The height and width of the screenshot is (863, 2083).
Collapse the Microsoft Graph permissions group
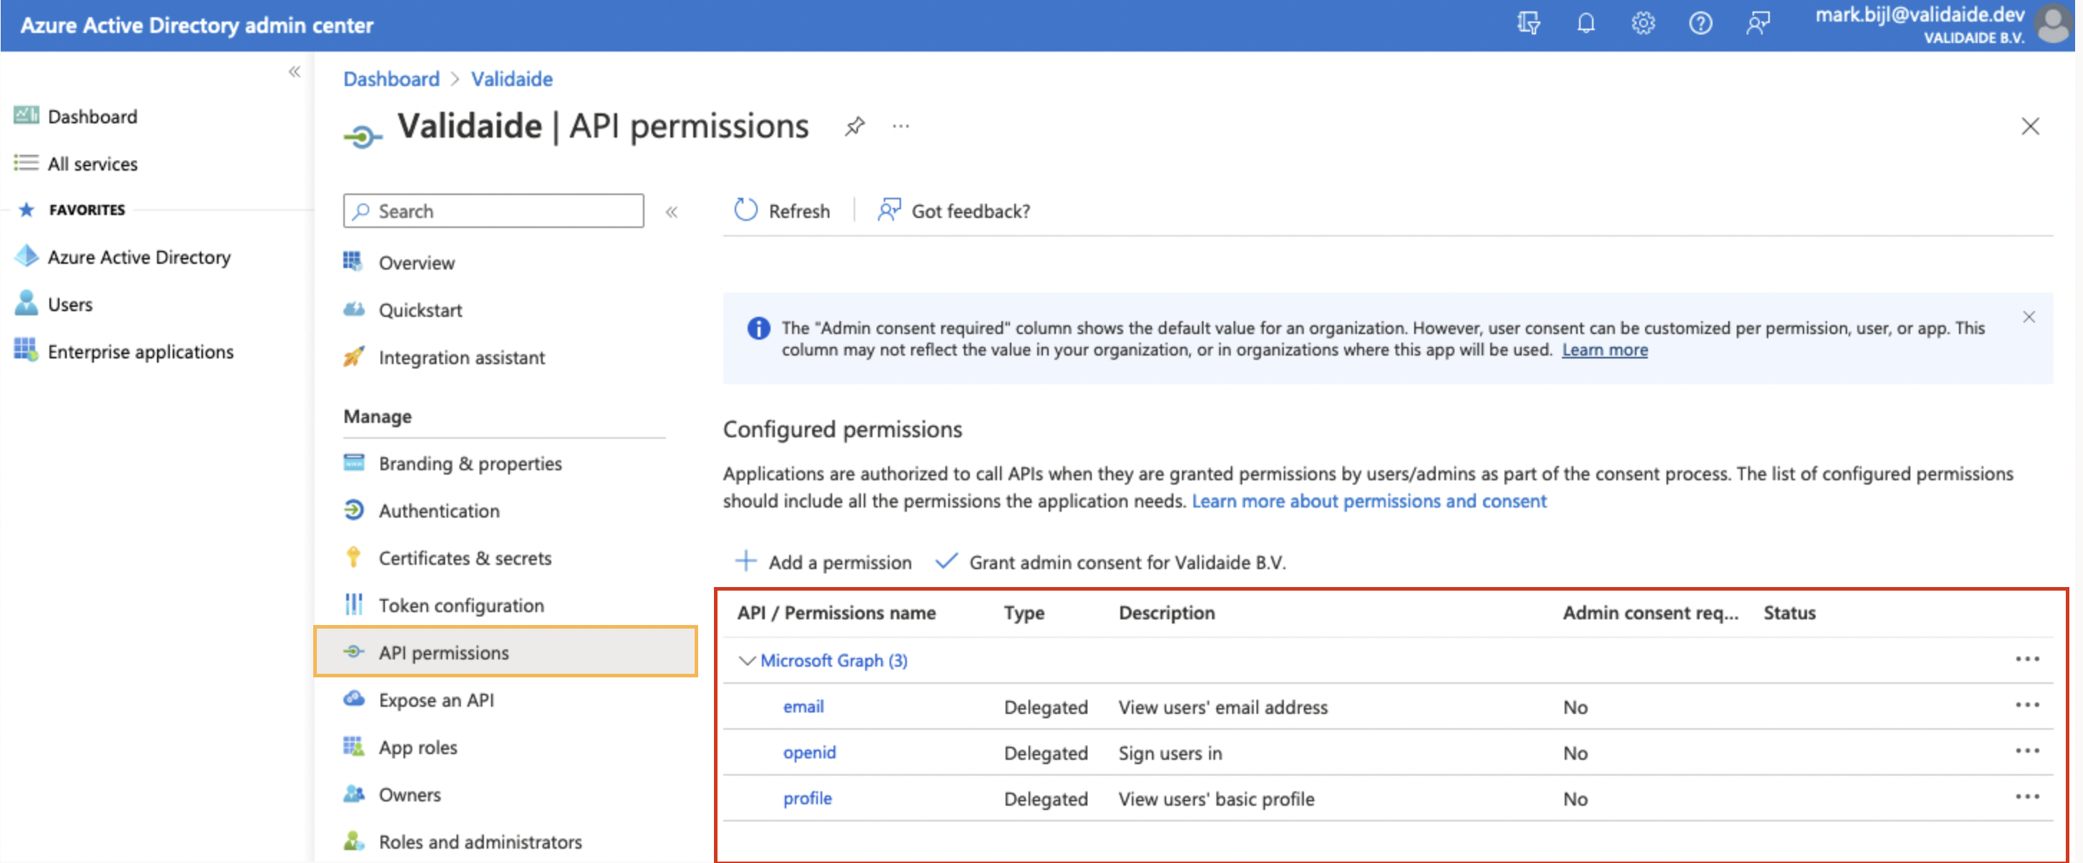[746, 660]
